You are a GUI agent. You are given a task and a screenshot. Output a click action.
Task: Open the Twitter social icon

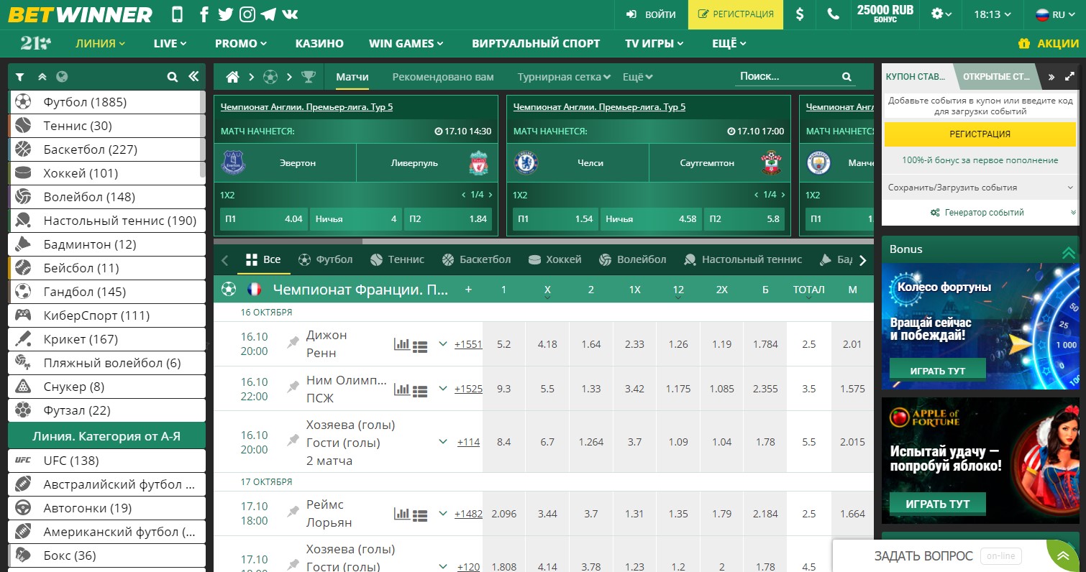pos(225,14)
